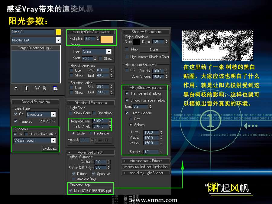The width and height of the screenshot is (272, 204).
Task: Toggle Transparent shadows checkbox
Action: 127,93
